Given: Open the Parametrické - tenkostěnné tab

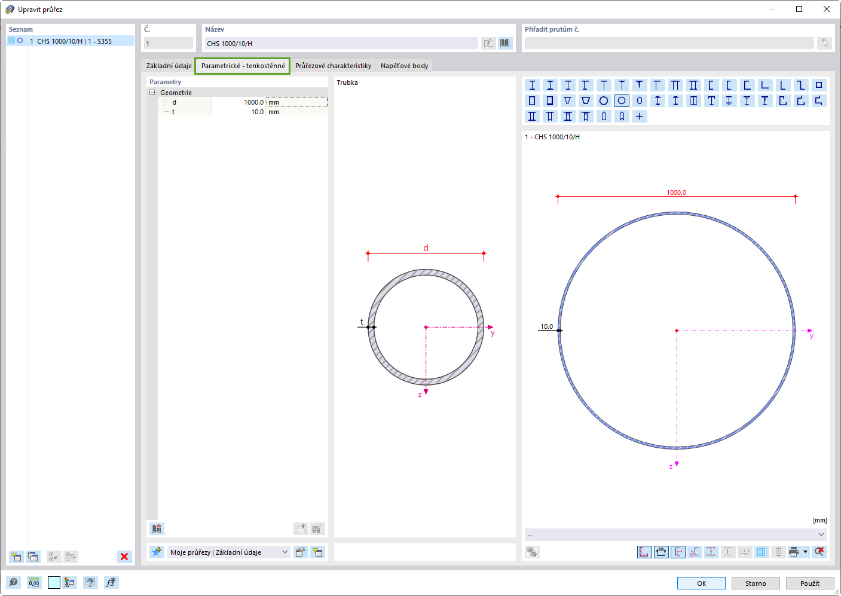Looking at the screenshot, I should [243, 66].
